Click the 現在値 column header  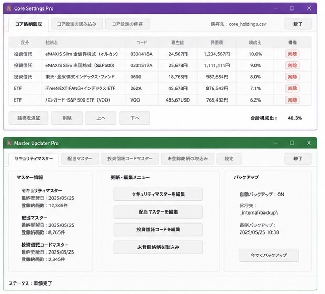(178, 43)
